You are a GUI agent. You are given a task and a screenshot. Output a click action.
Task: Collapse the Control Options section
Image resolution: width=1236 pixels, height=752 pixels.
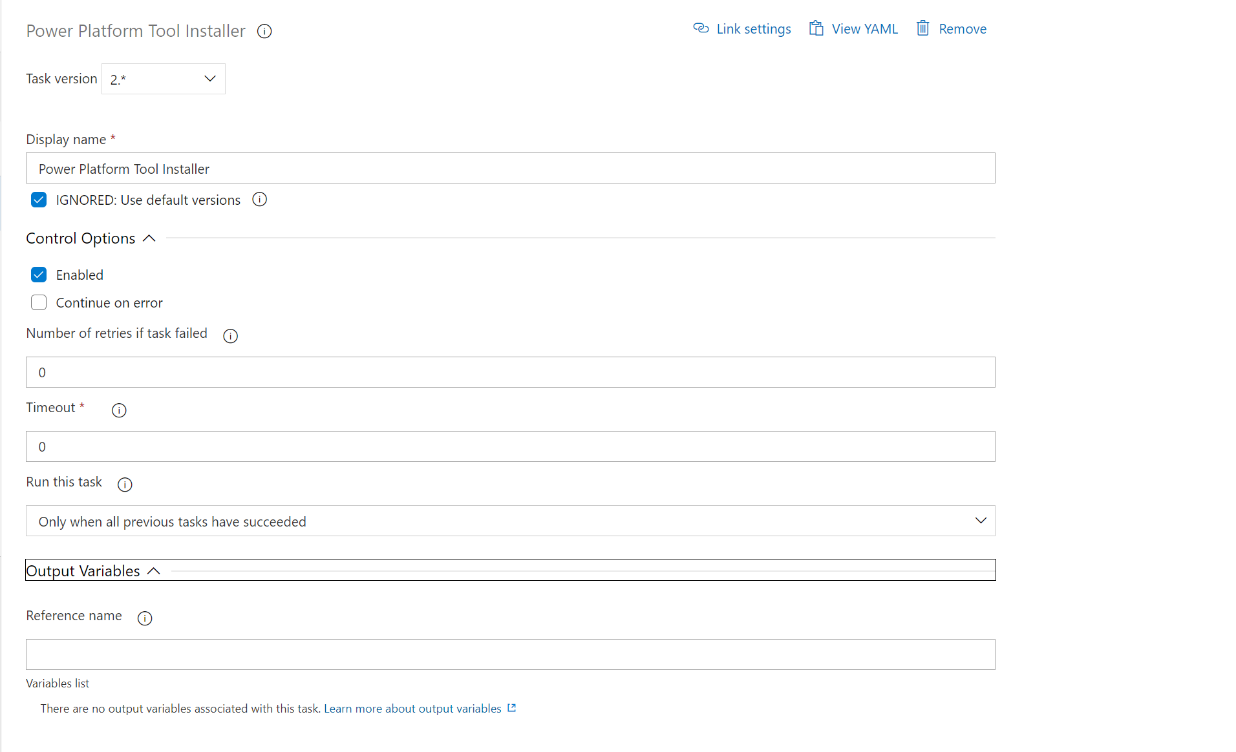click(149, 238)
